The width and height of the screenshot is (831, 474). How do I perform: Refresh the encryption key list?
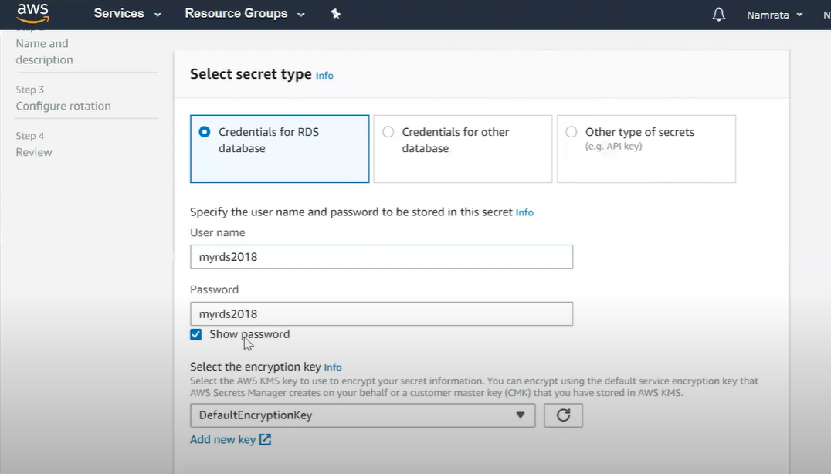coord(563,415)
